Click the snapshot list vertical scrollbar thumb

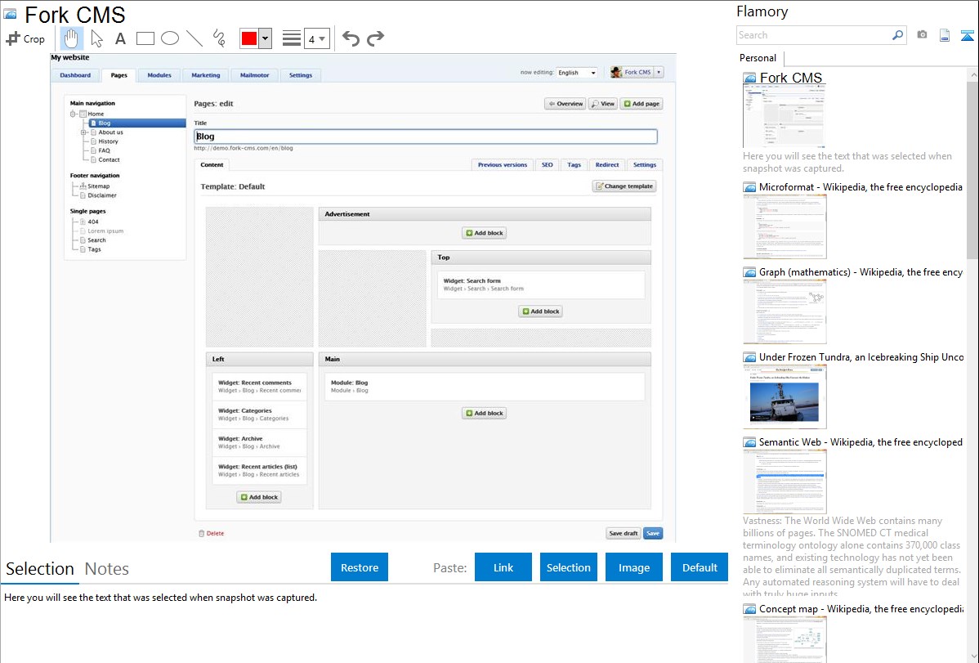tap(972, 168)
